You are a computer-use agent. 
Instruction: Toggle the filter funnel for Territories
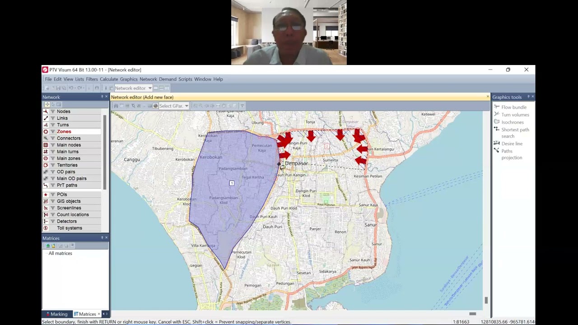coord(53,165)
